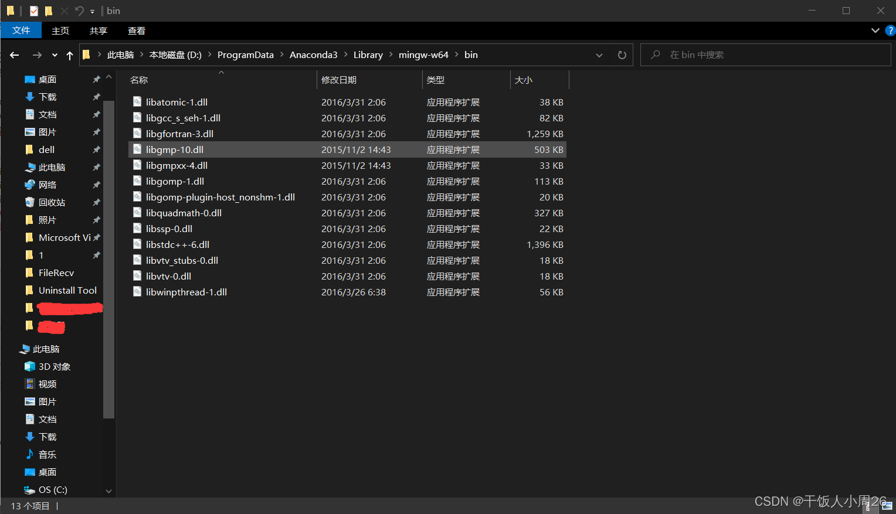This screenshot has width=896, height=514.
Task: Click the pin icon beside 照片
Action: pyautogui.click(x=96, y=220)
